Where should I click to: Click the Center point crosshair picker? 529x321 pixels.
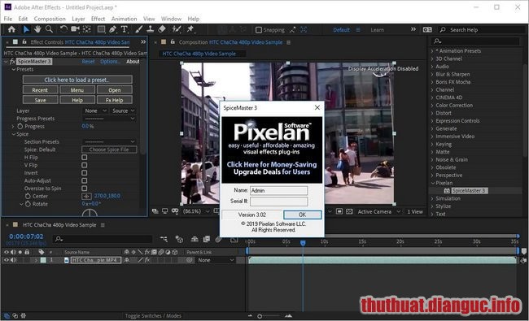(x=86, y=196)
